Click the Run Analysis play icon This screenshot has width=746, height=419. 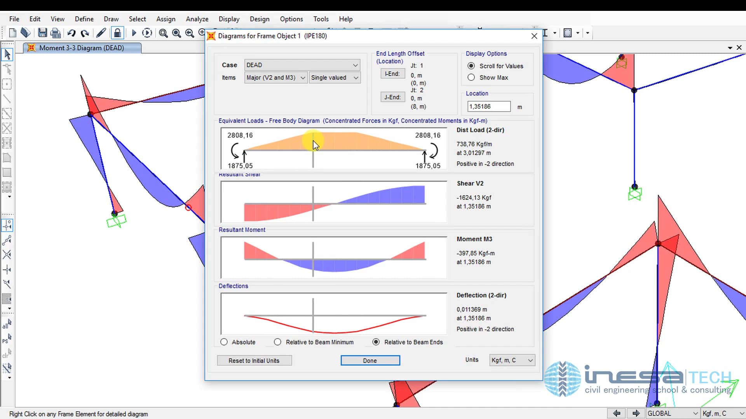coord(134,33)
